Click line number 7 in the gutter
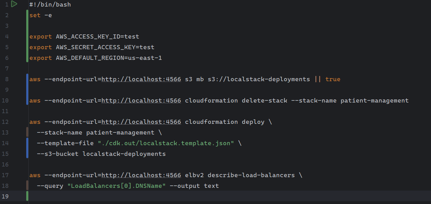This screenshot has height=204, width=431. (7, 68)
